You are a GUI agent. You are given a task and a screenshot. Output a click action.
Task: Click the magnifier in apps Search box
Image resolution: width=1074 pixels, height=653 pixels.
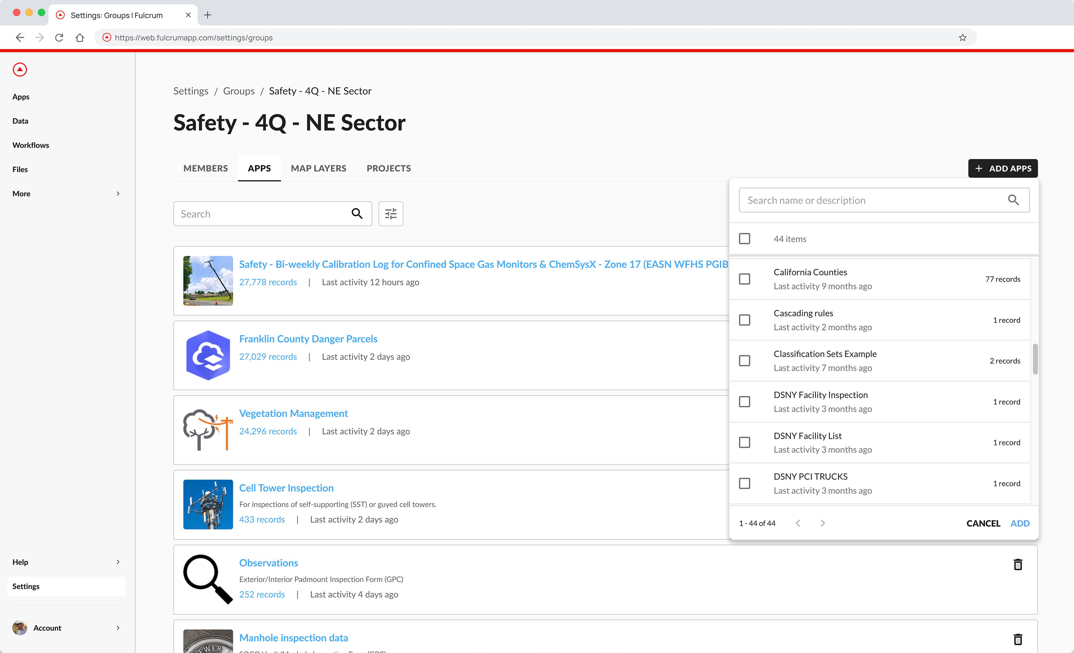(x=357, y=213)
